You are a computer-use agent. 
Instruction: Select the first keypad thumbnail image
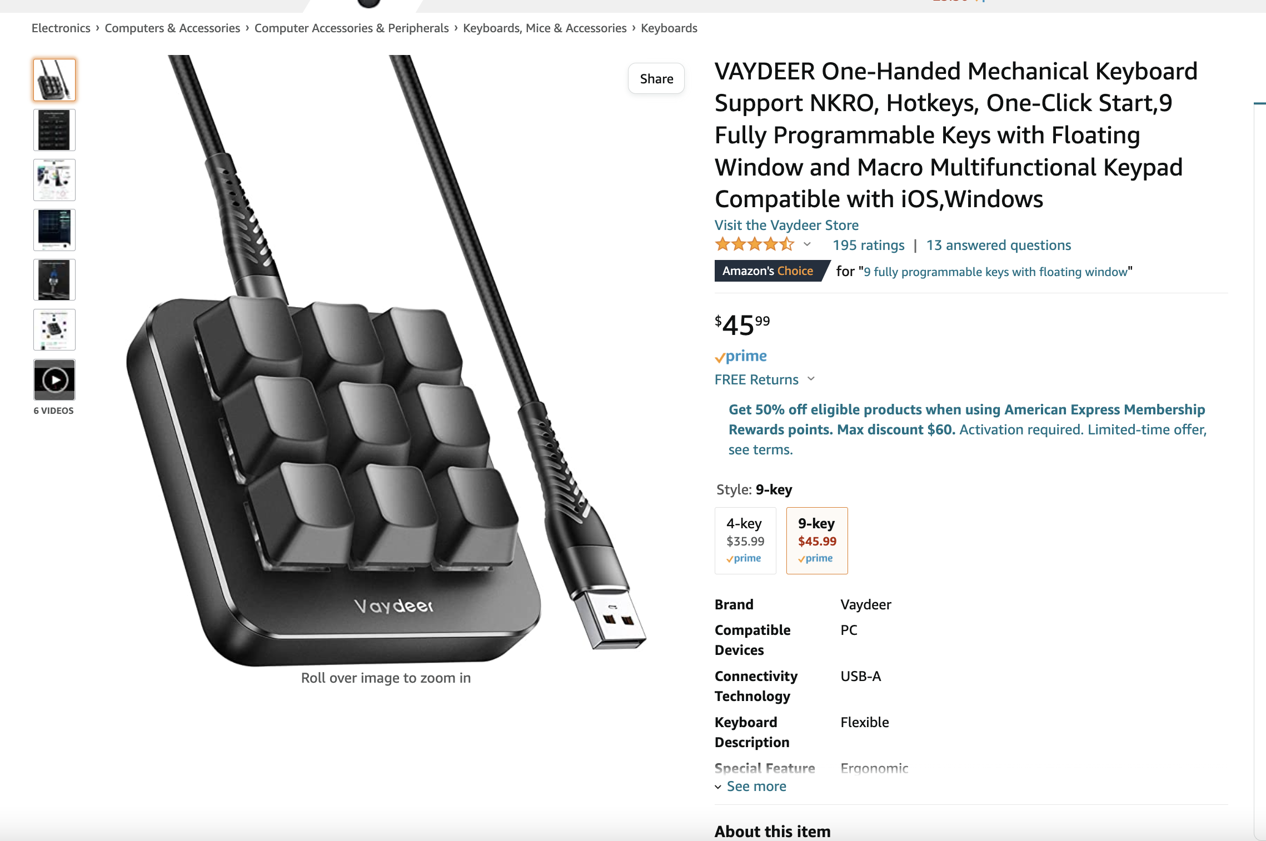pos(54,80)
